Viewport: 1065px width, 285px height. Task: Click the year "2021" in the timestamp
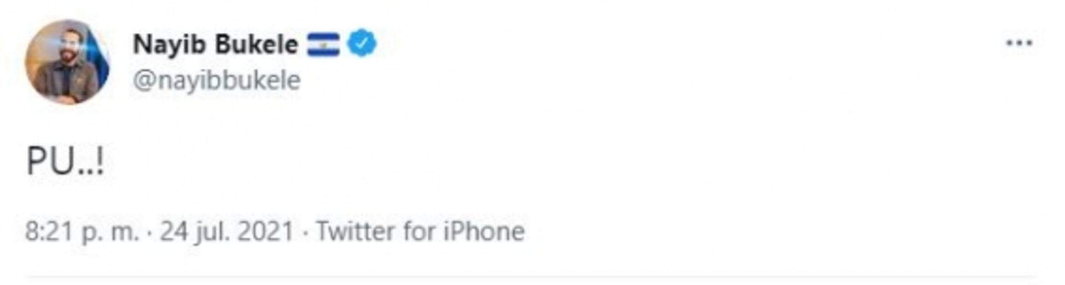coord(266,231)
